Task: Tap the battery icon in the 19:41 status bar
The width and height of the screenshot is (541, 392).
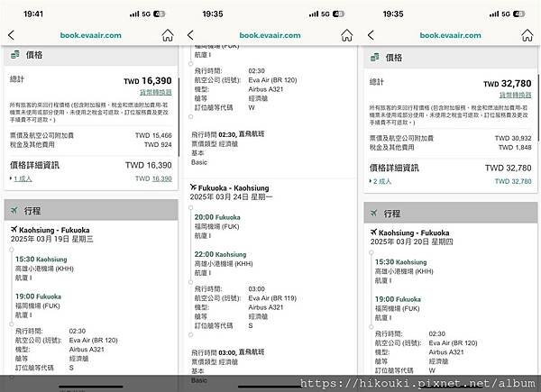Action: 160,14
